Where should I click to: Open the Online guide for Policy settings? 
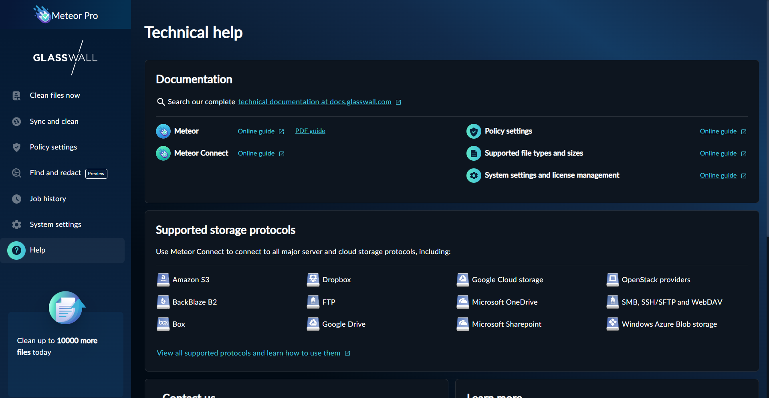[718, 131]
